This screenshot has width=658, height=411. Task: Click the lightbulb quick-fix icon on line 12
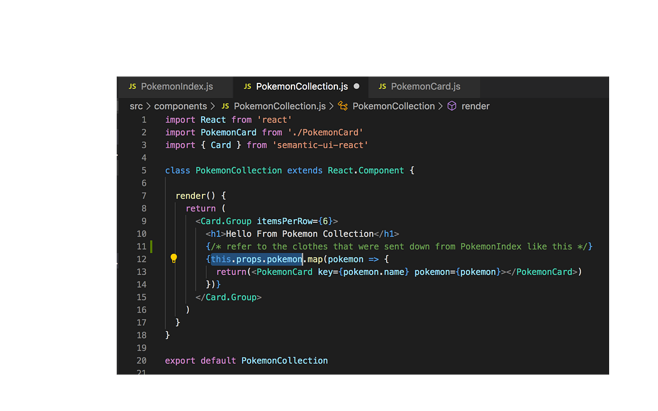click(x=173, y=259)
